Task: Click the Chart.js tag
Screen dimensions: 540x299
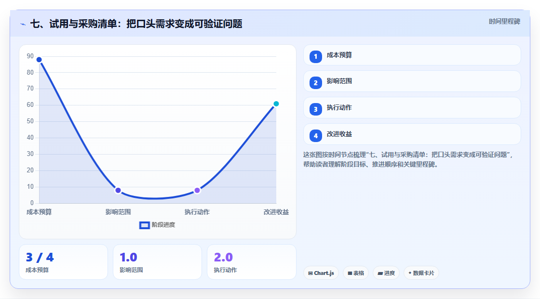Action: coord(321,273)
